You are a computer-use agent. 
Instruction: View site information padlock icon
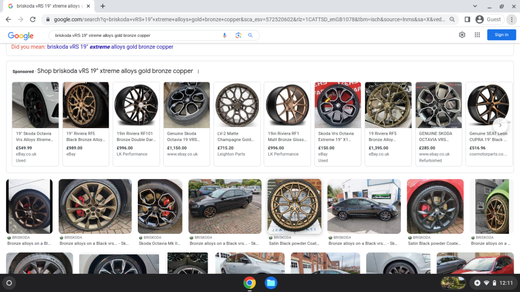[48, 20]
